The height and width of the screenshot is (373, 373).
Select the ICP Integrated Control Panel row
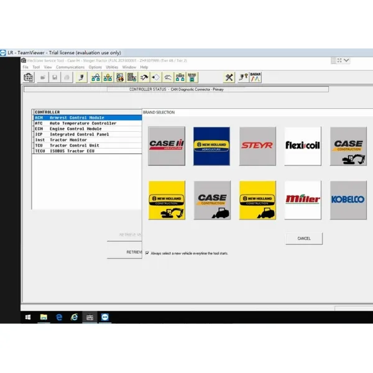(x=88, y=134)
